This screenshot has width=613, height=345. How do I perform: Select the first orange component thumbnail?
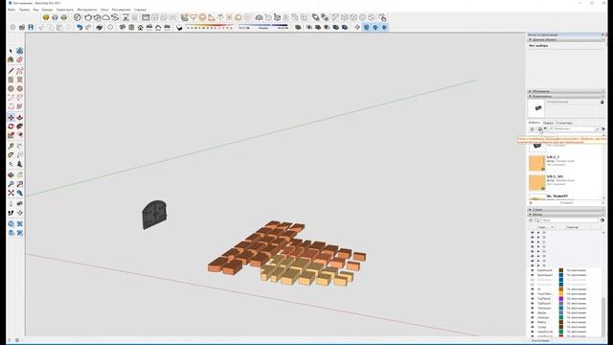tap(536, 163)
